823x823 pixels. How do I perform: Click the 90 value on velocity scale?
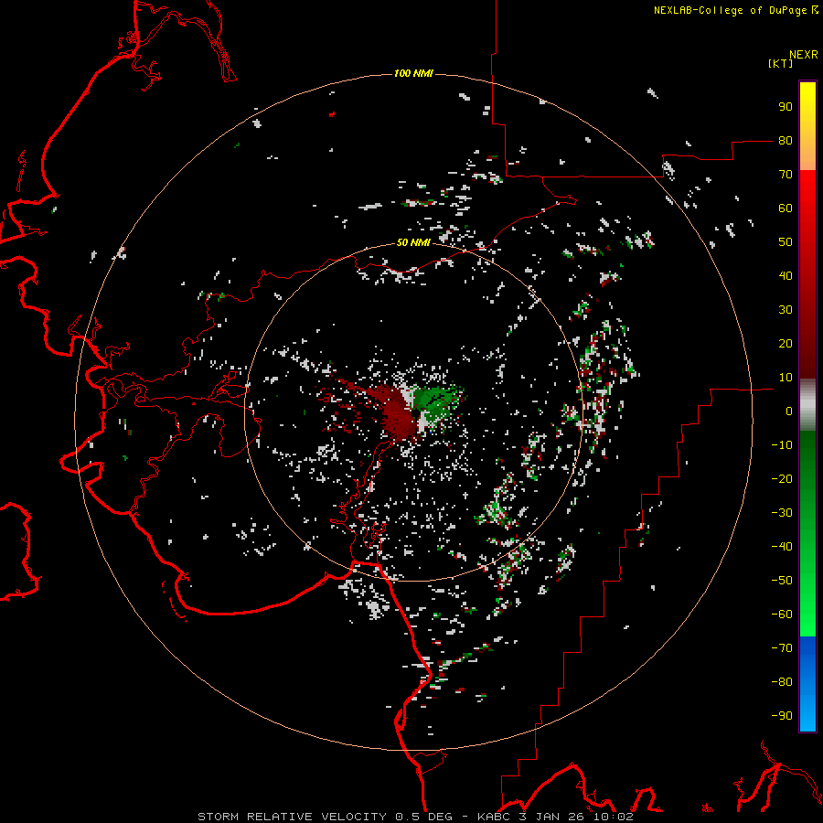pos(786,107)
